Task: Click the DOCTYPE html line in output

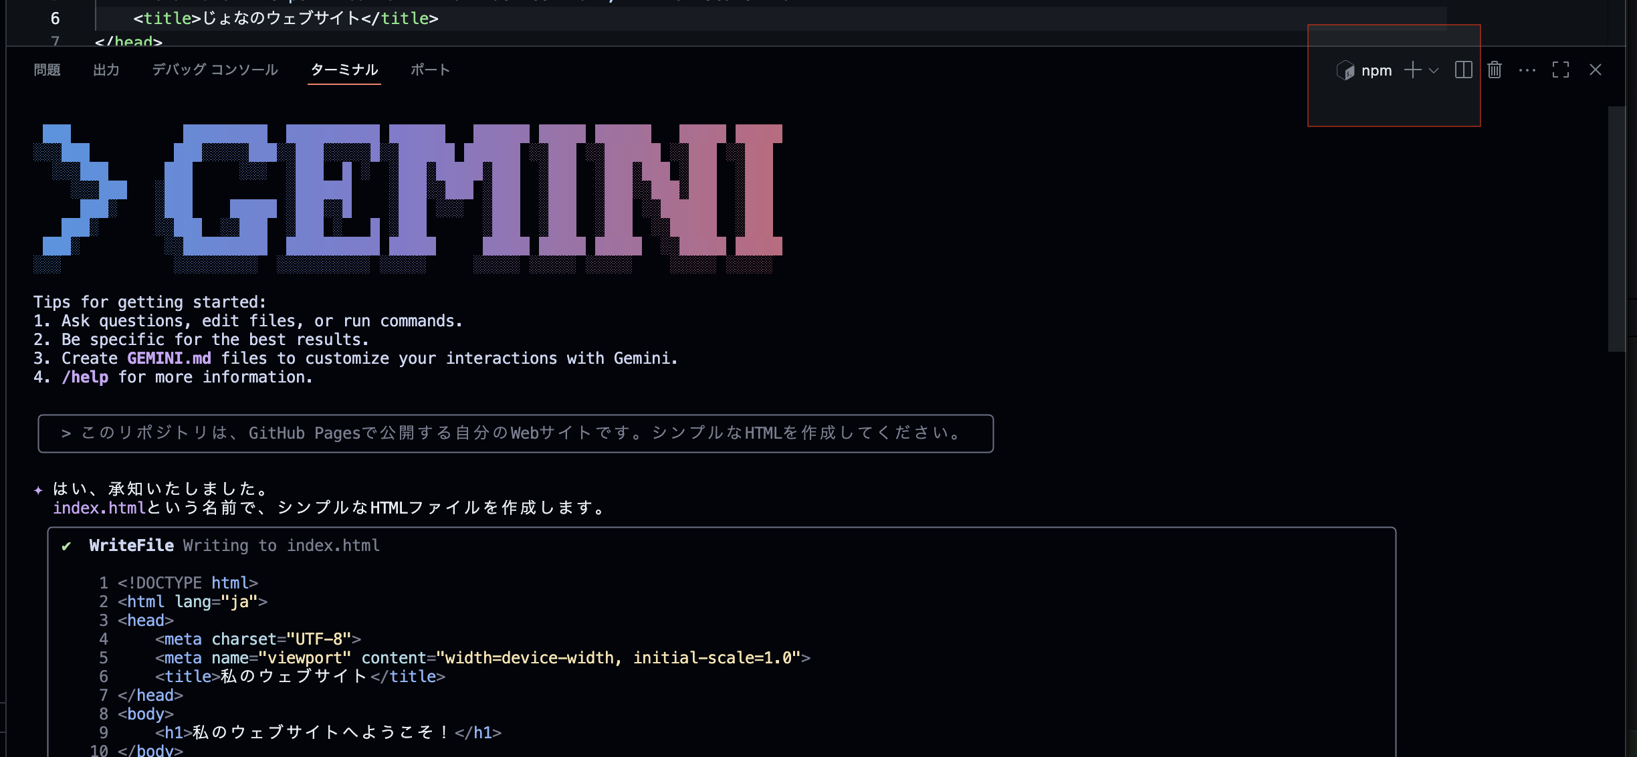Action: [188, 583]
